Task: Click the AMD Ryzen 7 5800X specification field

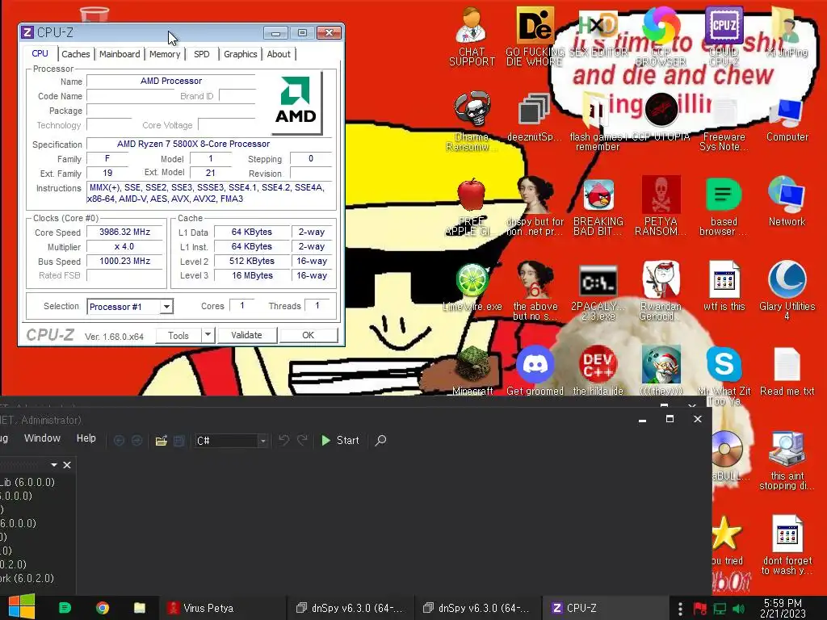Action: click(209, 144)
